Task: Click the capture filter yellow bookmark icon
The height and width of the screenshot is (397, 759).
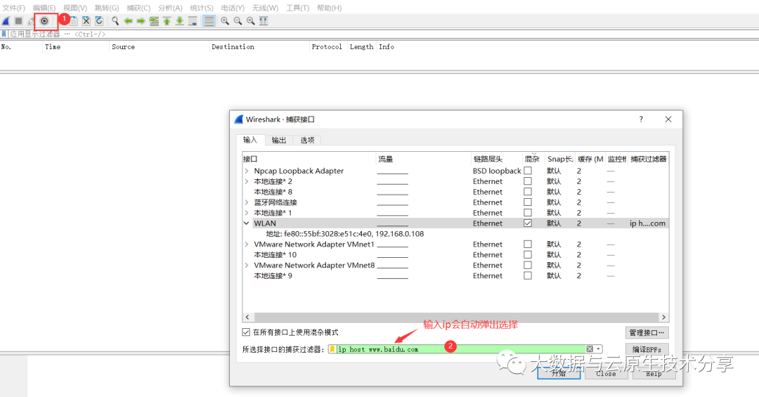Action: tap(332, 349)
